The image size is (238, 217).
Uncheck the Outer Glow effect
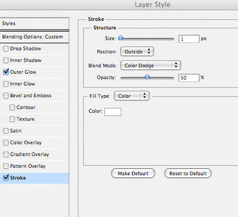[6, 72]
